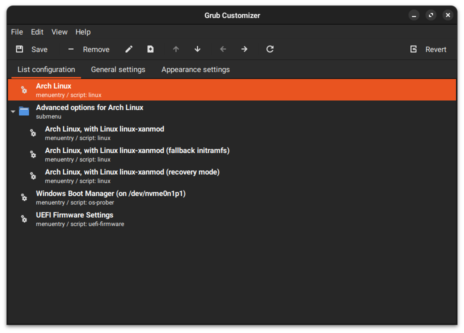Click the folder icon of Advanced options submenu
Image resolution: width=464 pixels, height=333 pixels.
[24, 111]
